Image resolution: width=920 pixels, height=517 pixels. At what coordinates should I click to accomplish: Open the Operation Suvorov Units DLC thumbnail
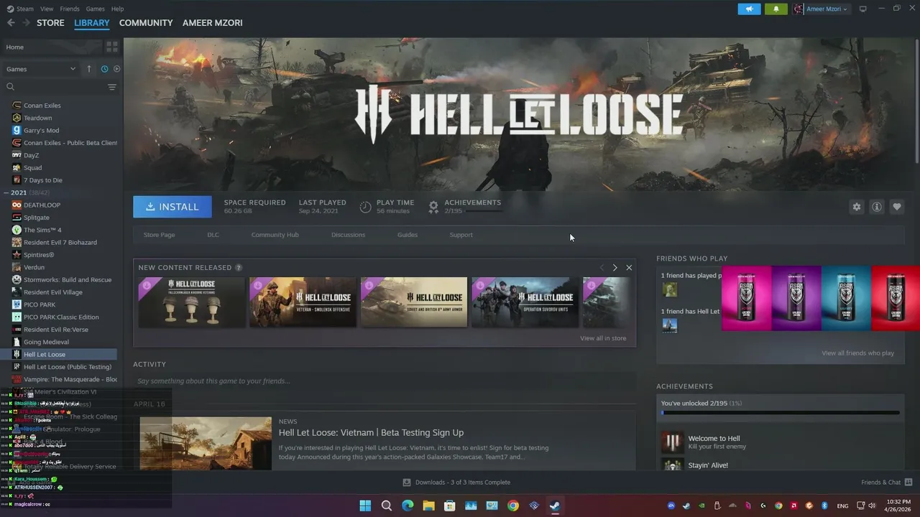pyautogui.click(x=525, y=302)
